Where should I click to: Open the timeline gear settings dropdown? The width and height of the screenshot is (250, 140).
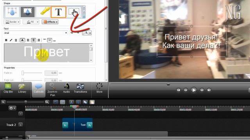(12, 108)
